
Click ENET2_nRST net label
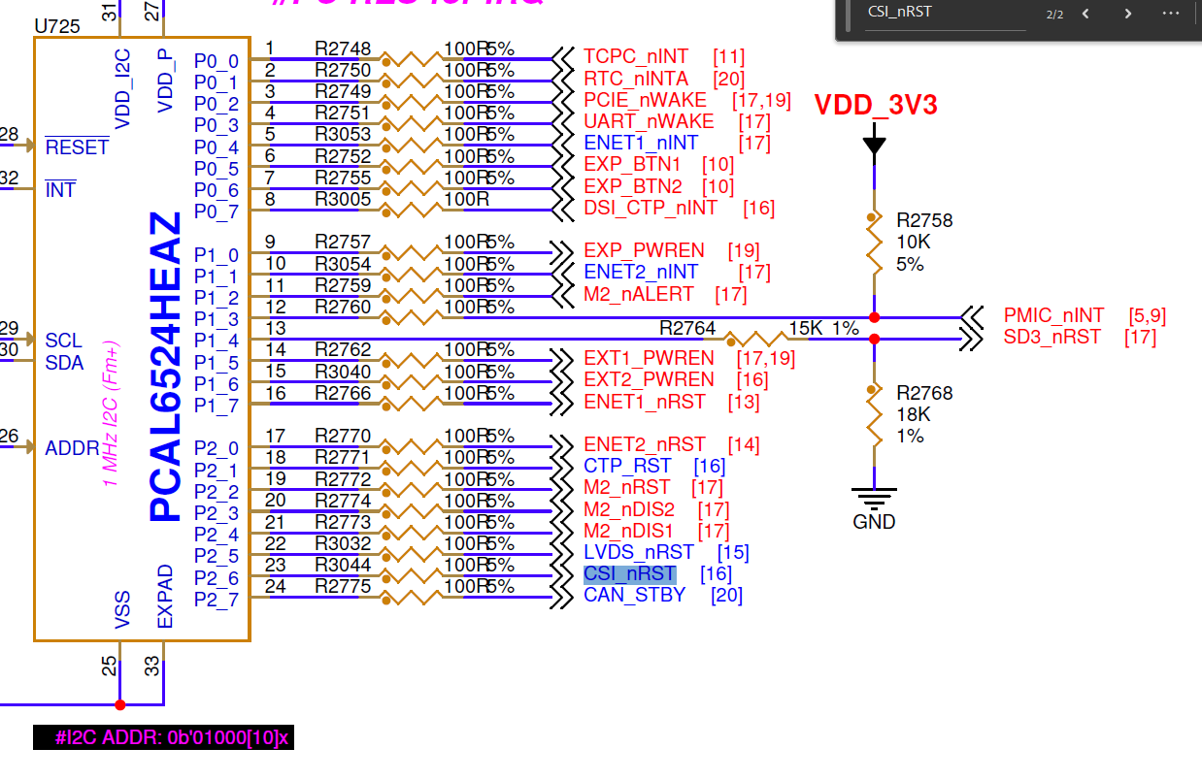[x=645, y=444]
